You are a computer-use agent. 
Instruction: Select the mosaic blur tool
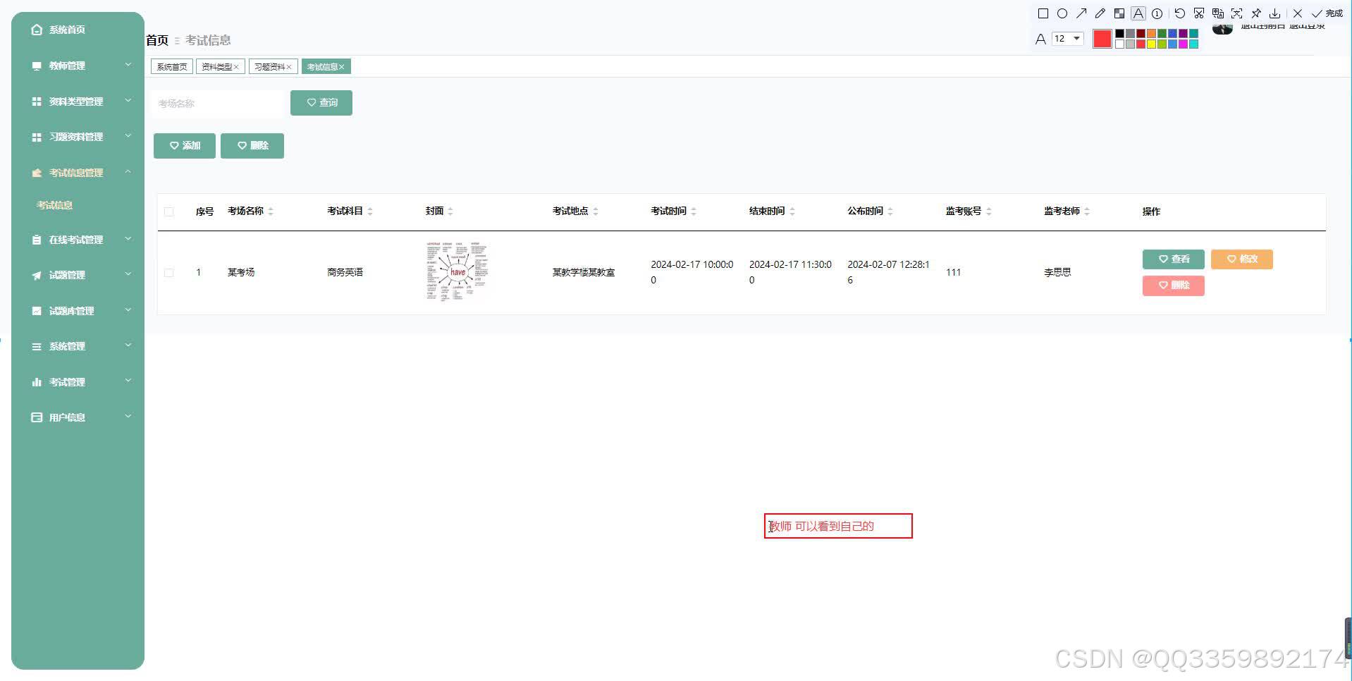(x=1119, y=13)
